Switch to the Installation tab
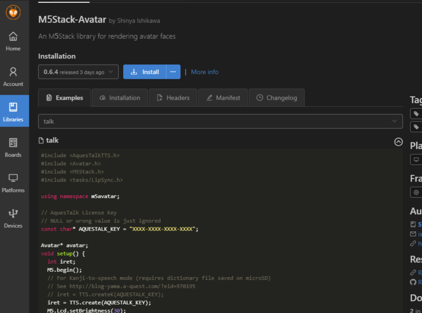Viewport: 422px width, 313px height. click(120, 98)
